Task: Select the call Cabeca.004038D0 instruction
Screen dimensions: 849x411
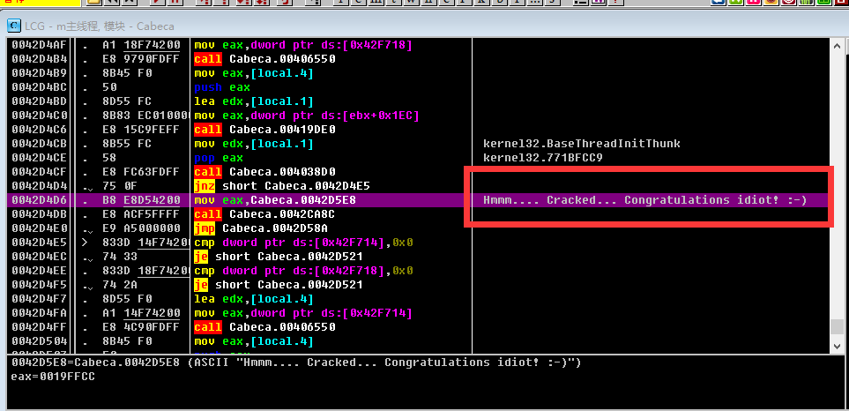Action: tap(271, 172)
